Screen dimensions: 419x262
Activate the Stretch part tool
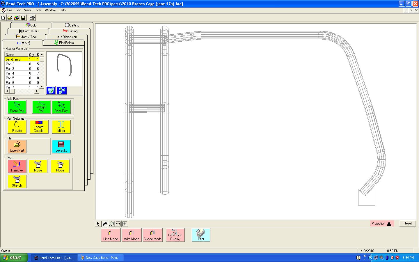pyautogui.click(x=17, y=181)
